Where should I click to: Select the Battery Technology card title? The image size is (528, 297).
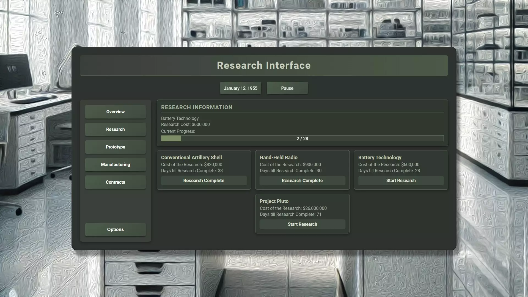click(x=380, y=157)
